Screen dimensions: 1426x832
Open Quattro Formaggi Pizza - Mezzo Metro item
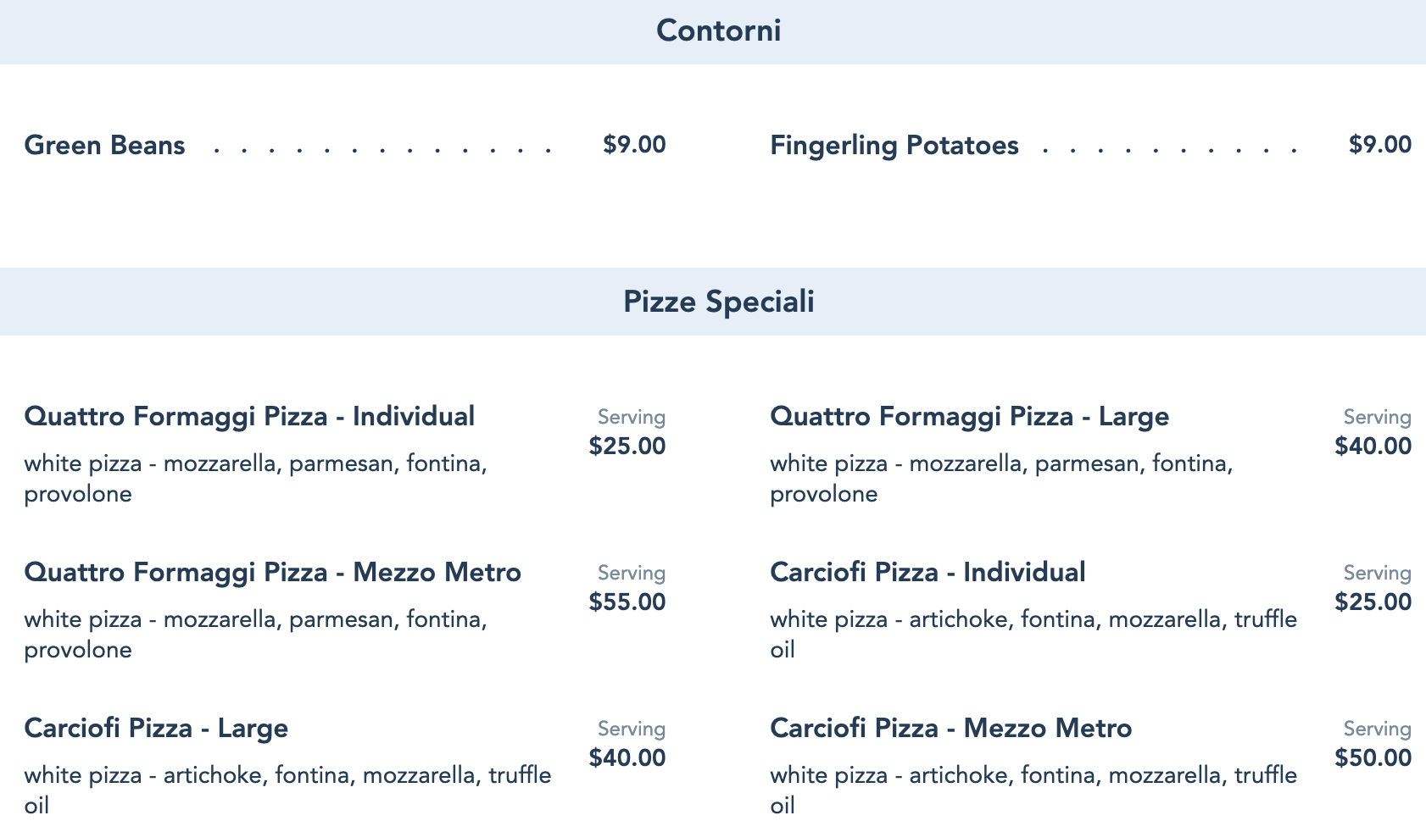tap(272, 573)
